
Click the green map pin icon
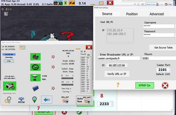coord(34,100)
